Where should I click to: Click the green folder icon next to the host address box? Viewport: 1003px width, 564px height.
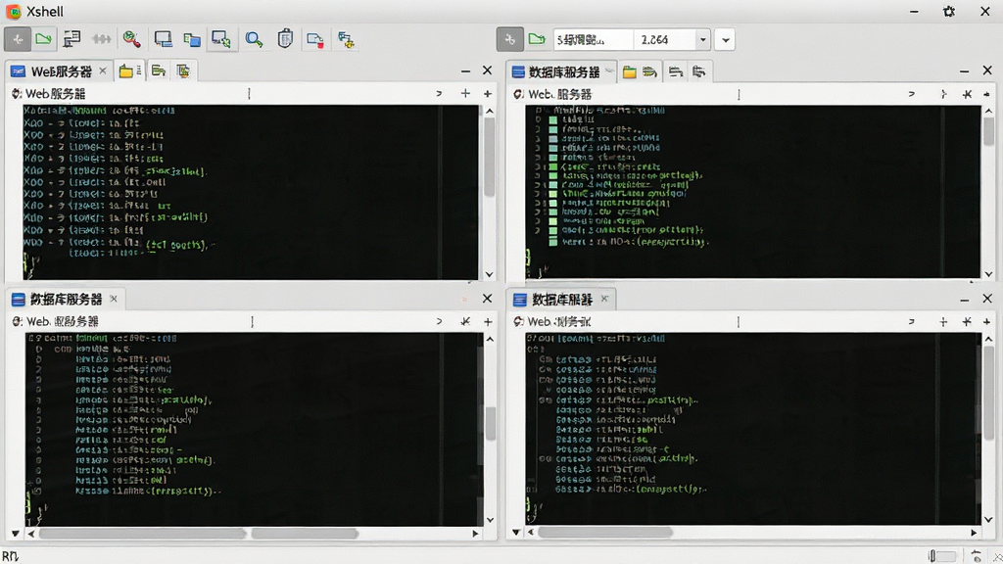(537, 39)
